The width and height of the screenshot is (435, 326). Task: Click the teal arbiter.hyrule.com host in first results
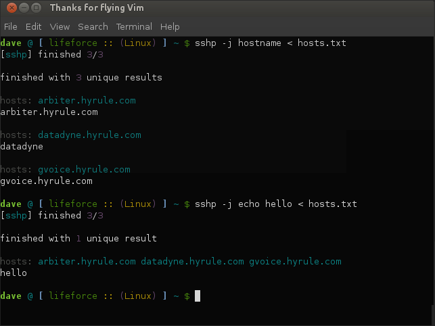(87, 100)
